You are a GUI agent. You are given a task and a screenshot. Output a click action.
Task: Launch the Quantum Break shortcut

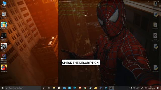[x=4, y=37]
